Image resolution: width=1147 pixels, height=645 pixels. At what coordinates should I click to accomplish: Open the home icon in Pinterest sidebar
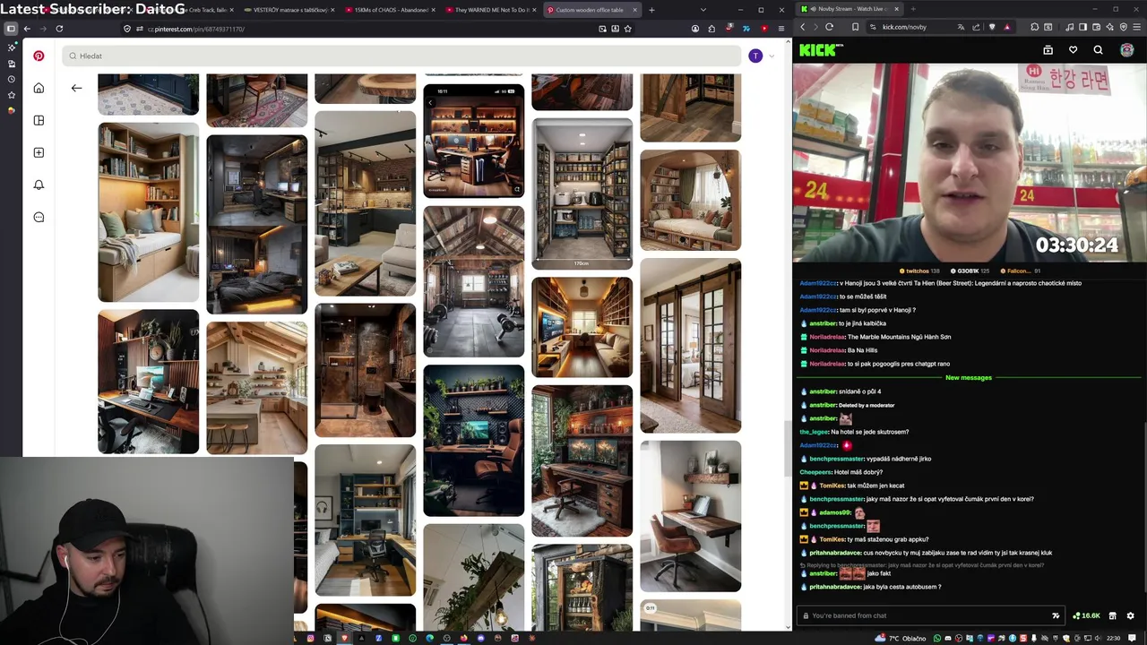coord(39,88)
